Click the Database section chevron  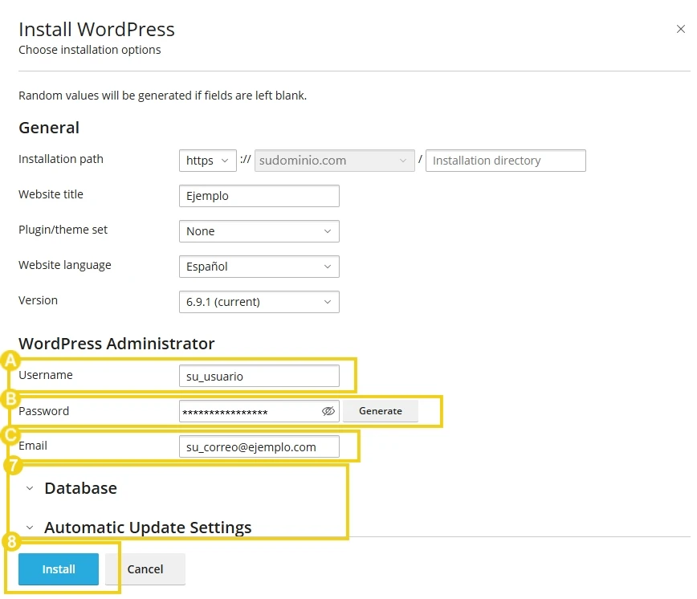[x=29, y=487]
